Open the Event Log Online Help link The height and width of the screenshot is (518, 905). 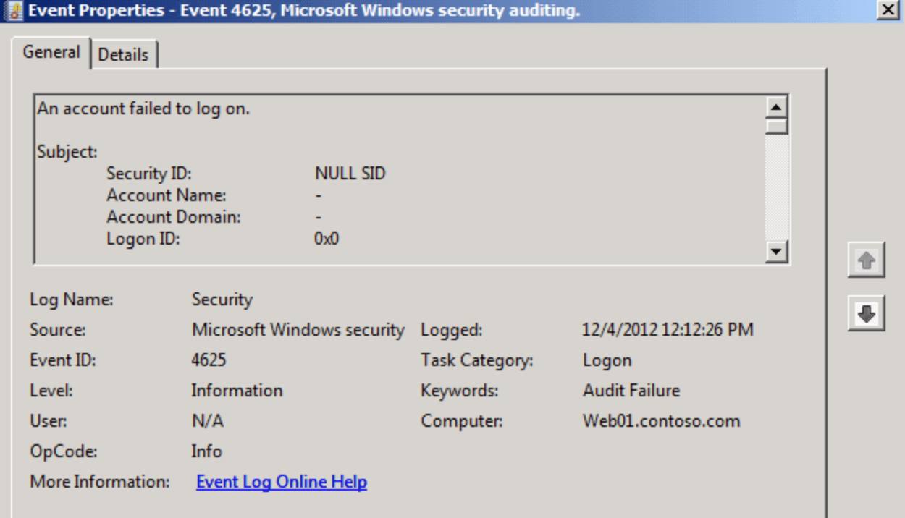click(282, 482)
